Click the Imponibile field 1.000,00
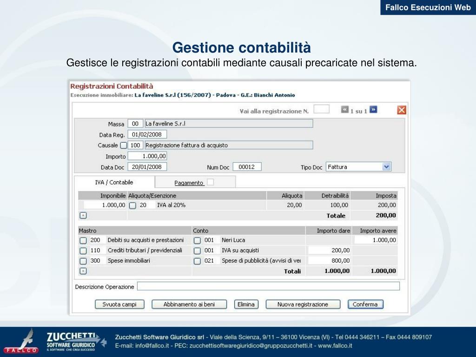Screen dimensions: 476x357 pyautogui.click(x=105, y=205)
